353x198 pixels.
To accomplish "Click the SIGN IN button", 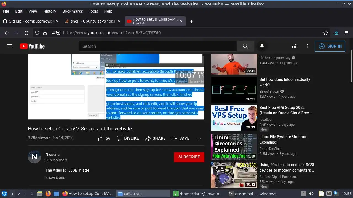I will pos(330,46).
